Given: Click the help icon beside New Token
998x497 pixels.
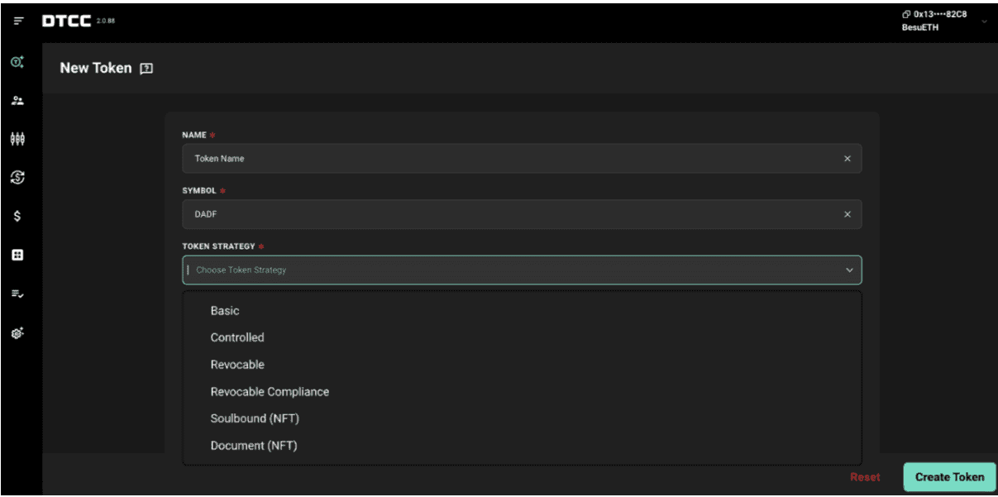Looking at the screenshot, I should [147, 69].
